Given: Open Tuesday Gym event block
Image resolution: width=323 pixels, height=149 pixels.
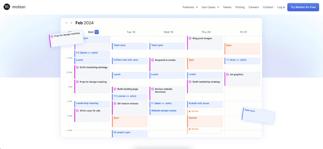Looking at the screenshot, I should 130,121.
